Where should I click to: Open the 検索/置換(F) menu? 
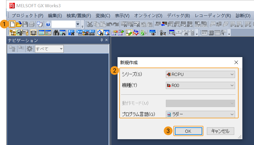click(x=79, y=16)
